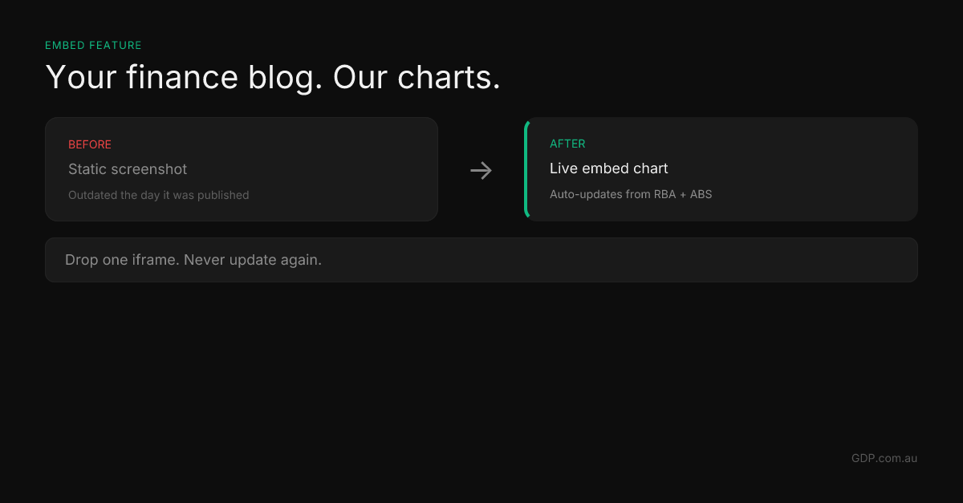Viewport: 963px width, 503px height.
Task: Click the right arrow between the cards
Action: [x=481, y=170]
